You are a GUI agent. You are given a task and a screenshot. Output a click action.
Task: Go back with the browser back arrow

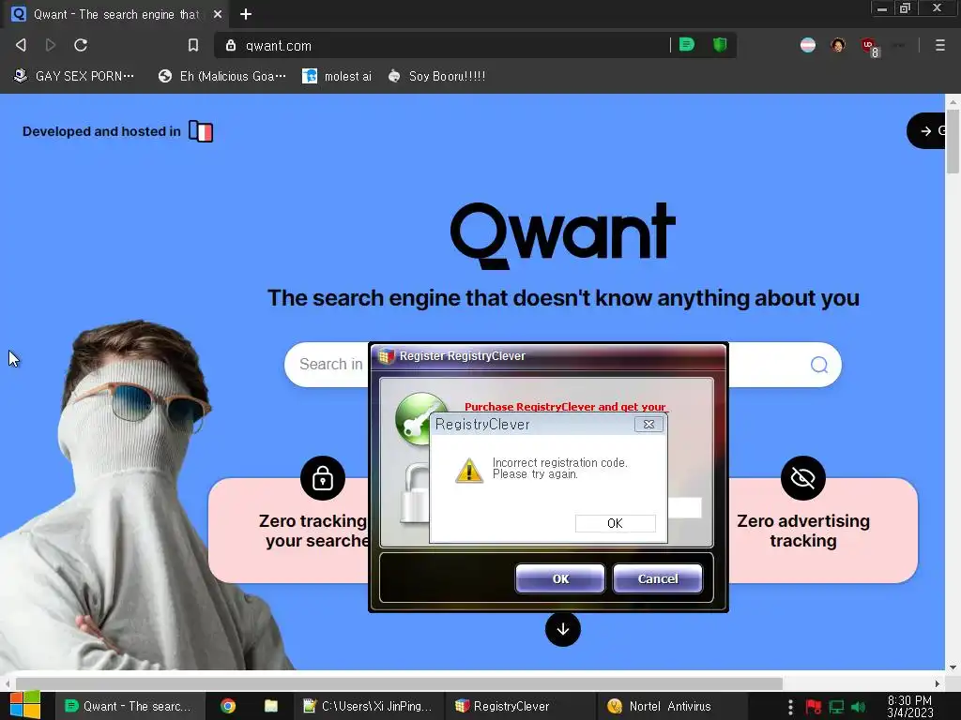tap(21, 45)
